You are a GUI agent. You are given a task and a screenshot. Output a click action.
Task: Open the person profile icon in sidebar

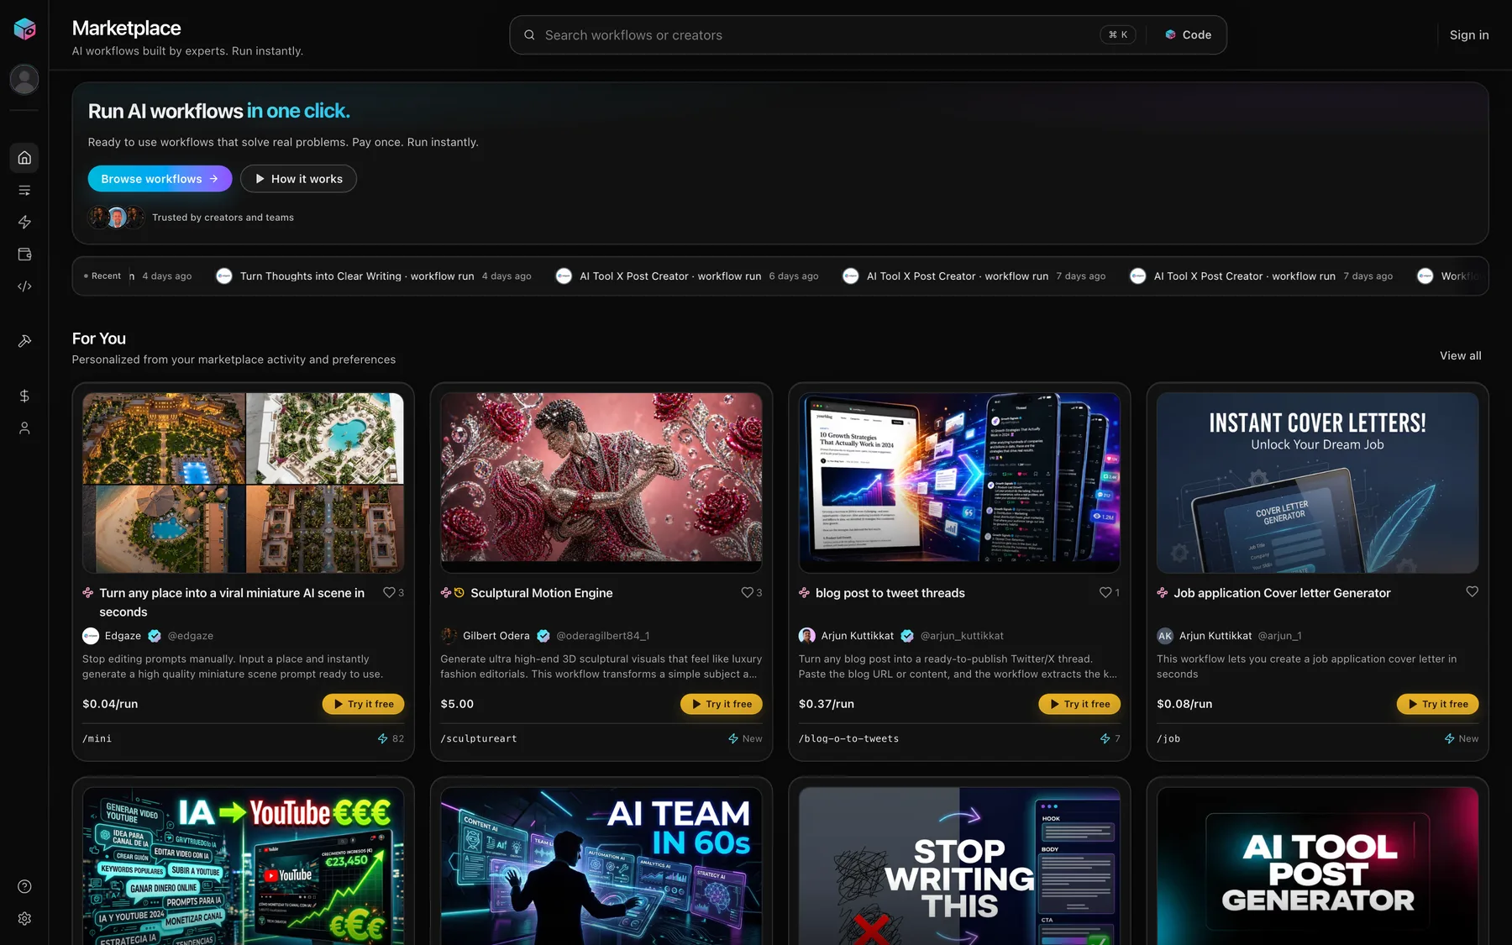(x=24, y=428)
